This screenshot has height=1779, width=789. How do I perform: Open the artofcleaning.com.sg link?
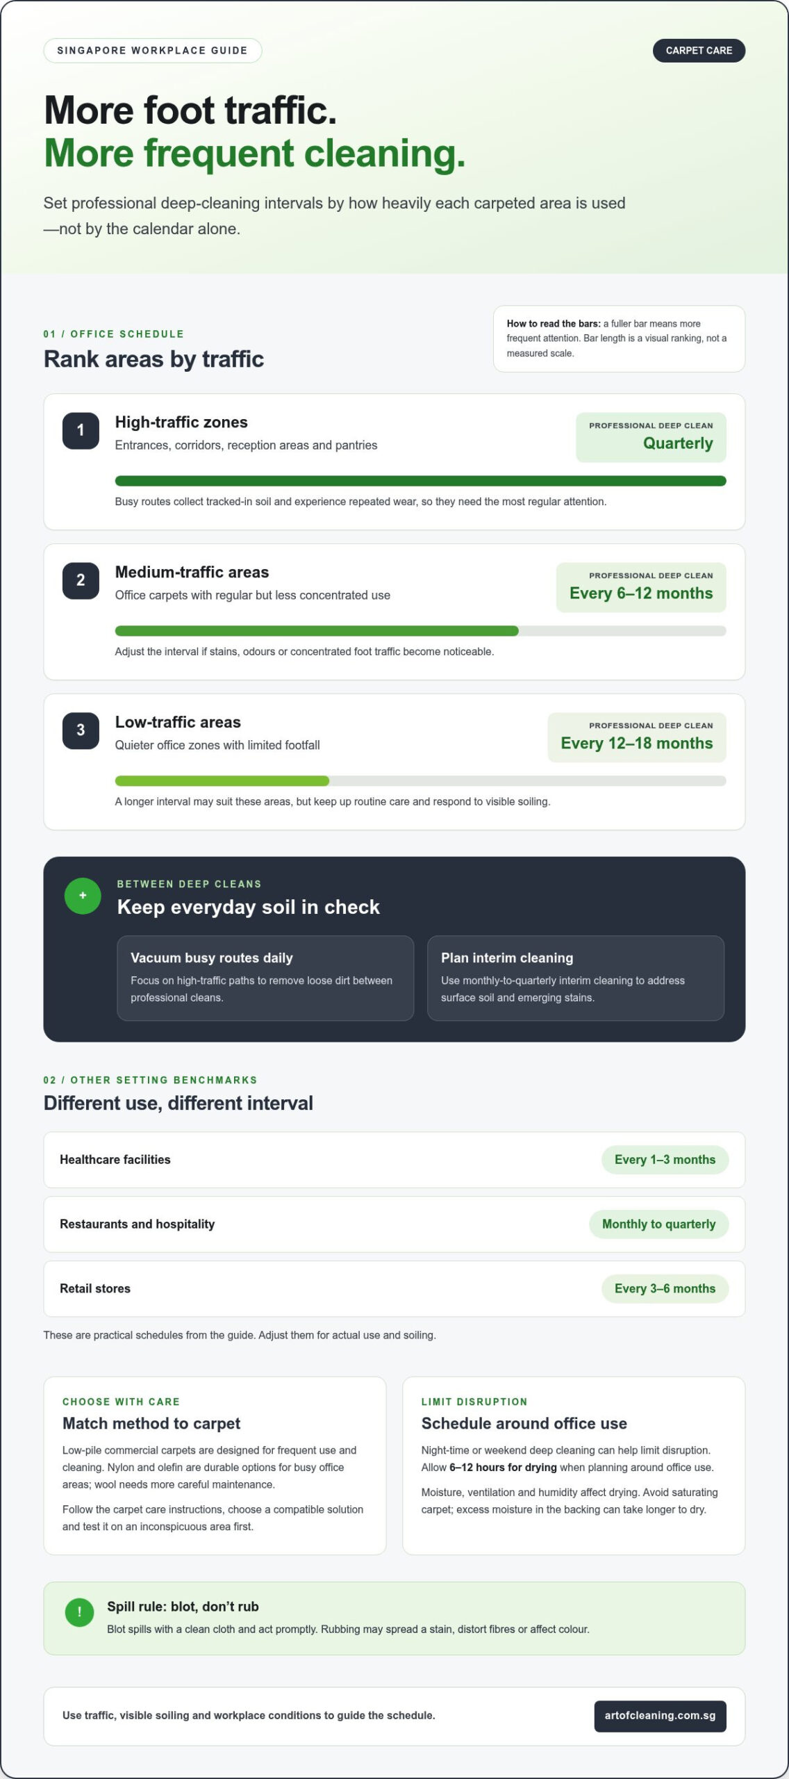pos(660,1715)
